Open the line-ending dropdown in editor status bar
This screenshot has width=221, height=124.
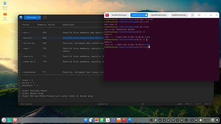(x=198, y=104)
